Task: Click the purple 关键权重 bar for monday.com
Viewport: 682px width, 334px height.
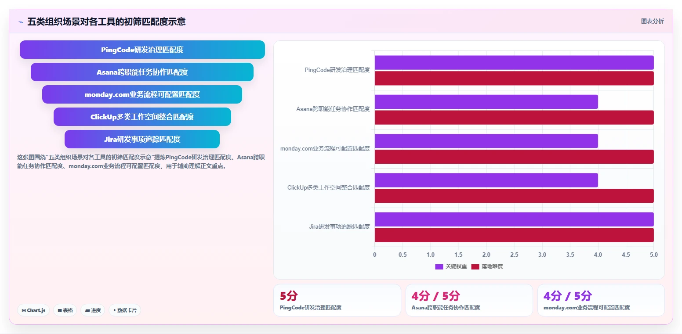Action: [x=486, y=141]
